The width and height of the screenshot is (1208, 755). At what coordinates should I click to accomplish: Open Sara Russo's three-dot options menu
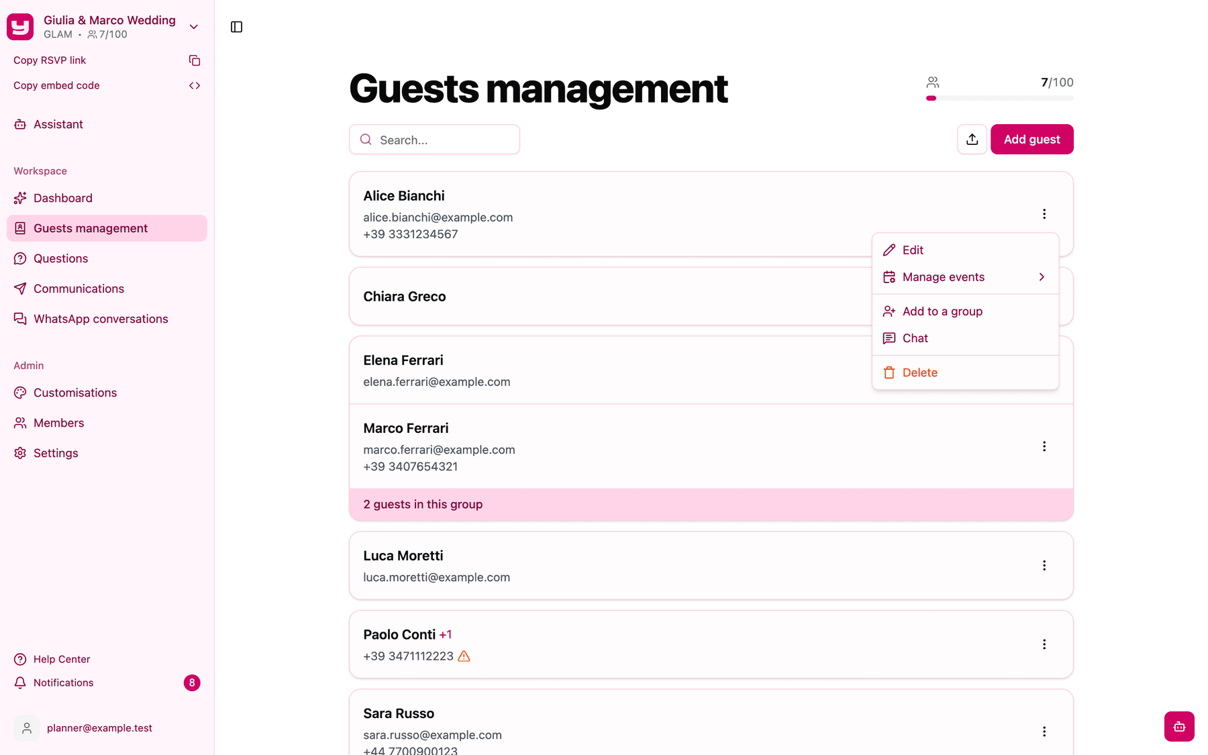tap(1044, 732)
